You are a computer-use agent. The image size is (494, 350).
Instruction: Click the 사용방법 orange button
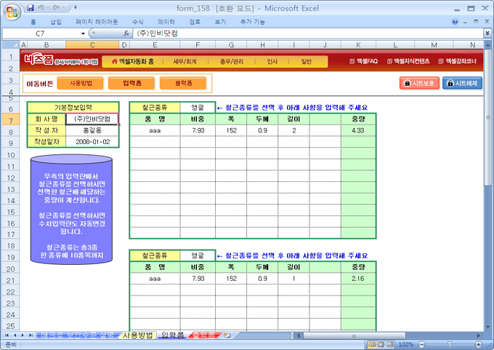click(85, 84)
